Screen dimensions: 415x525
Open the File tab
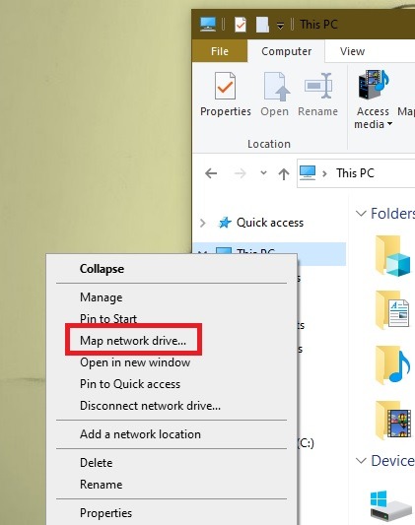coord(220,51)
